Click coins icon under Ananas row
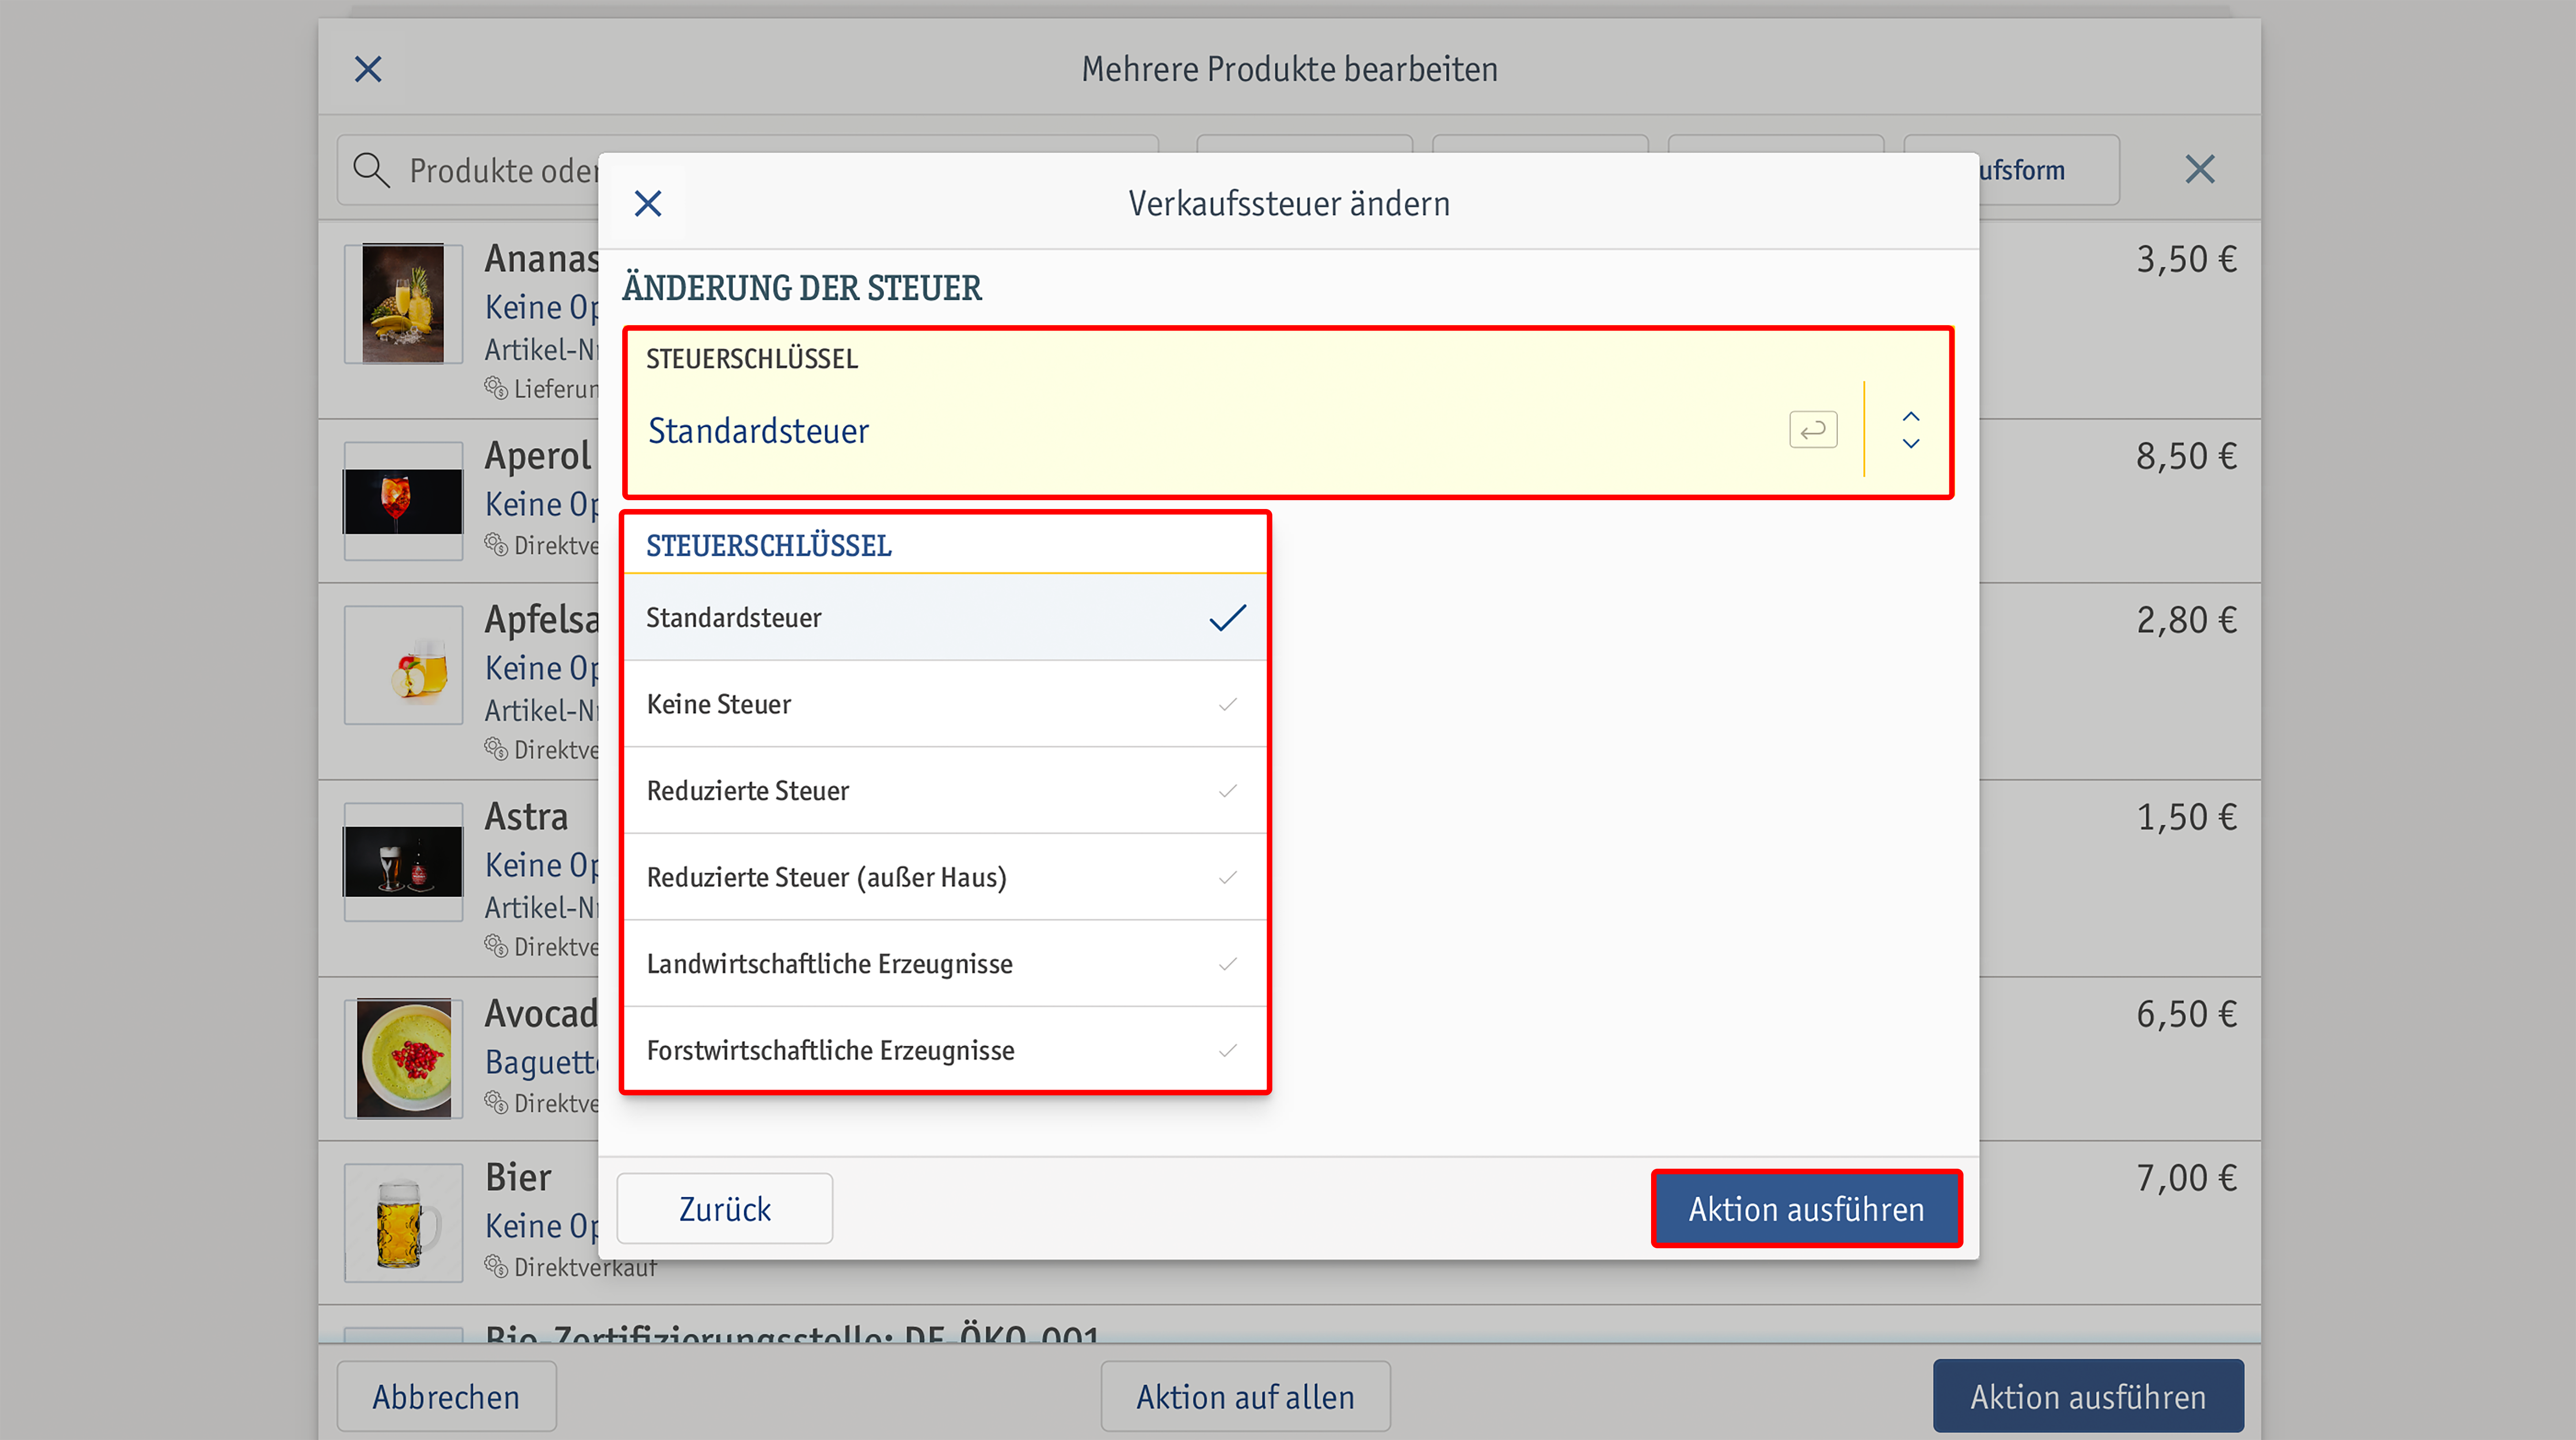Screen dimensions: 2576x1440 496,387
